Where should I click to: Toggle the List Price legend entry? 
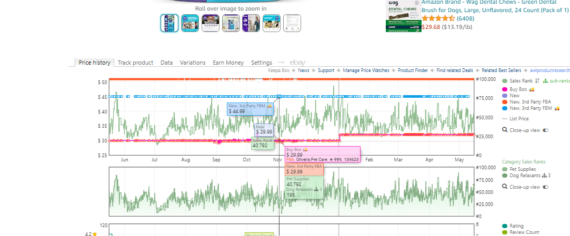[515, 119]
